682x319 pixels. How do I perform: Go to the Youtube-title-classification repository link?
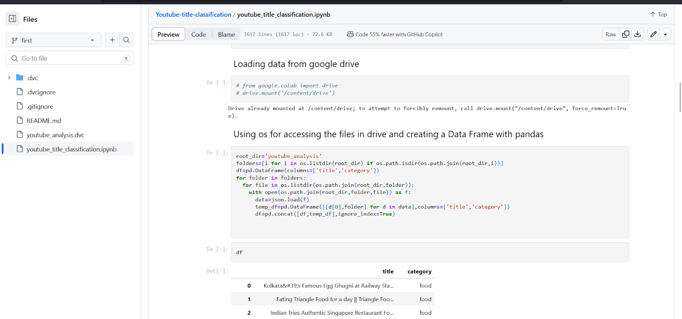[193, 14]
